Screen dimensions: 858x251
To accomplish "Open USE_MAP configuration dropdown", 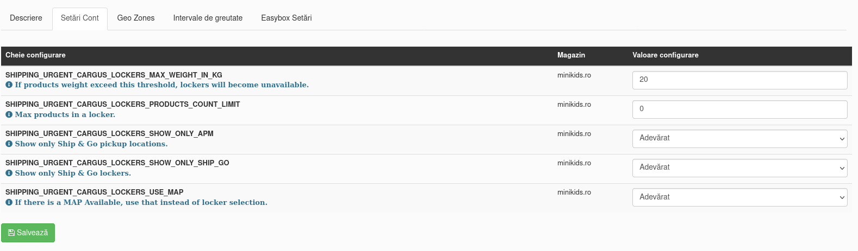I will click(739, 197).
